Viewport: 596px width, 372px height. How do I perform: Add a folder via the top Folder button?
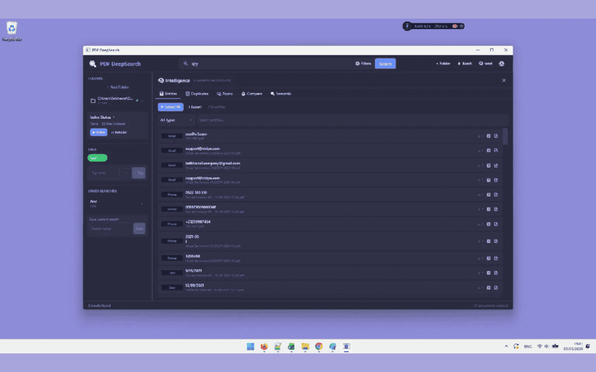[x=443, y=64]
